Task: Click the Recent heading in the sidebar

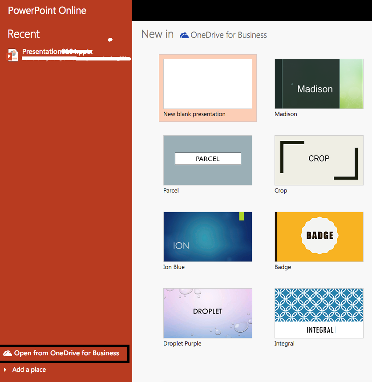Action: click(x=23, y=34)
